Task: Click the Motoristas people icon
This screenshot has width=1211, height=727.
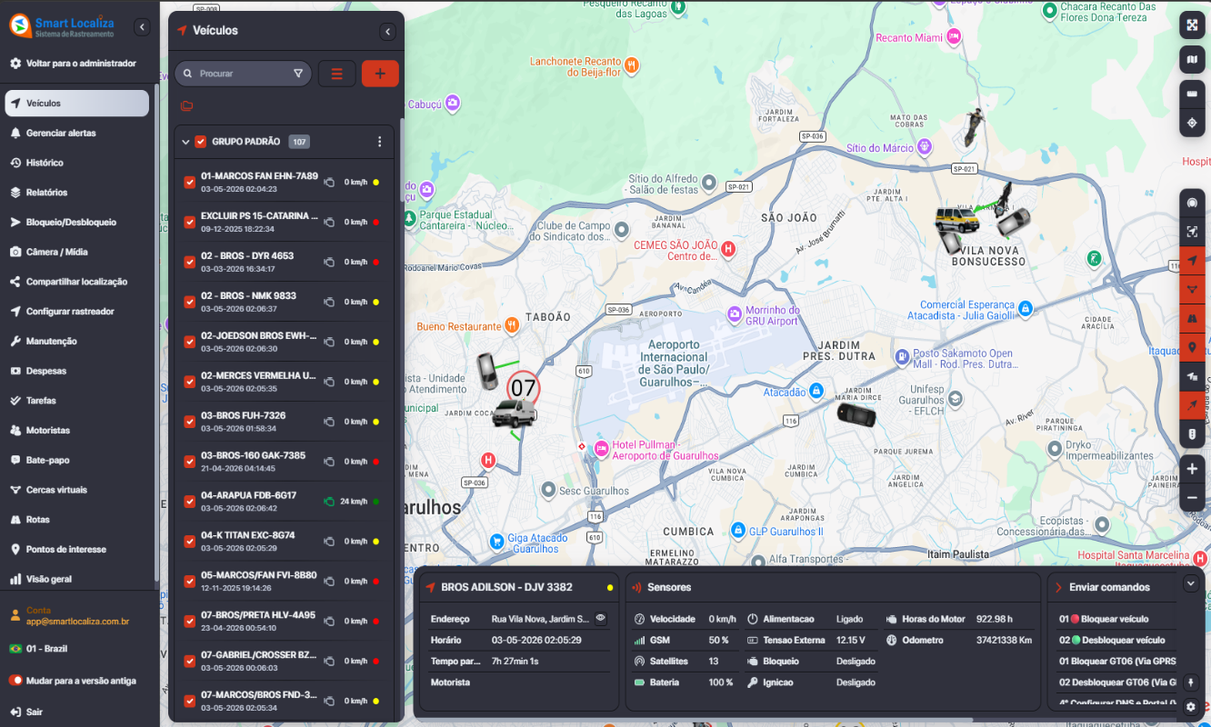Action: click(15, 430)
